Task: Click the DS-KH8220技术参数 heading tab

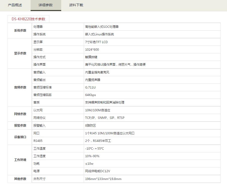Action: (x=28, y=19)
